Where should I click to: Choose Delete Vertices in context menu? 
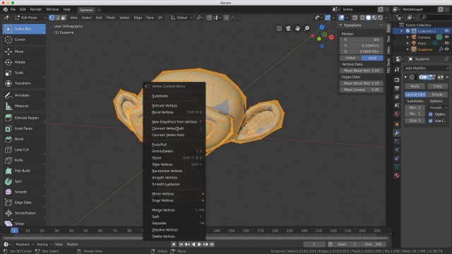point(174,236)
